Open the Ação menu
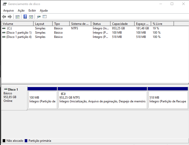This screenshot has width=189, height=145. tap(21, 11)
